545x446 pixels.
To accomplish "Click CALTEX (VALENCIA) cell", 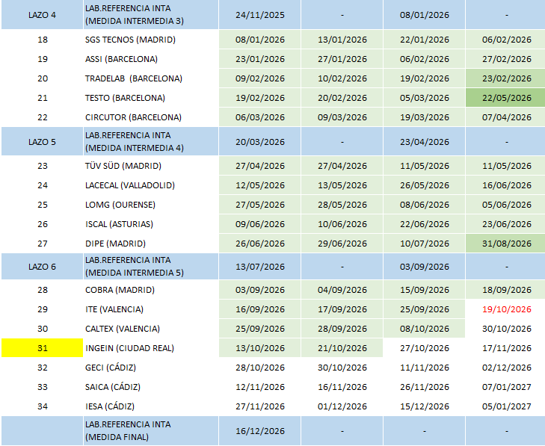I will (151, 329).
